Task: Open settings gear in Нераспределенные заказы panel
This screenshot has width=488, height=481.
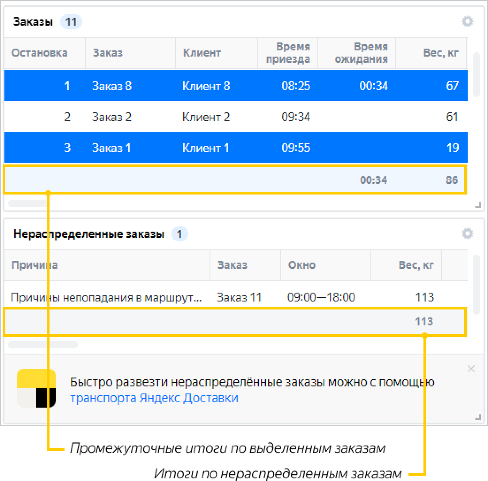Action: point(467,233)
